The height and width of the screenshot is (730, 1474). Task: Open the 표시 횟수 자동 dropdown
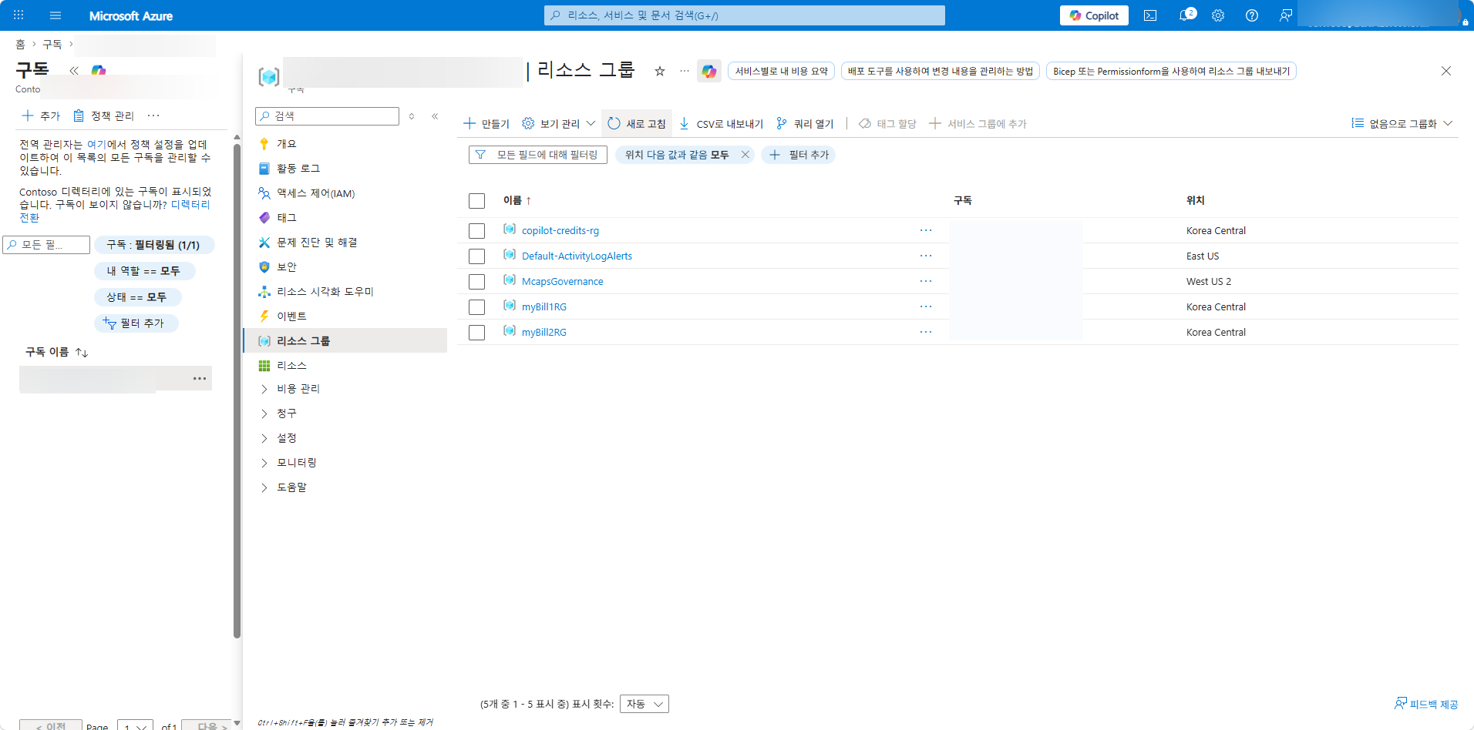point(644,704)
